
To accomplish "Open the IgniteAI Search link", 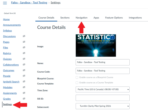I will 11,82.
